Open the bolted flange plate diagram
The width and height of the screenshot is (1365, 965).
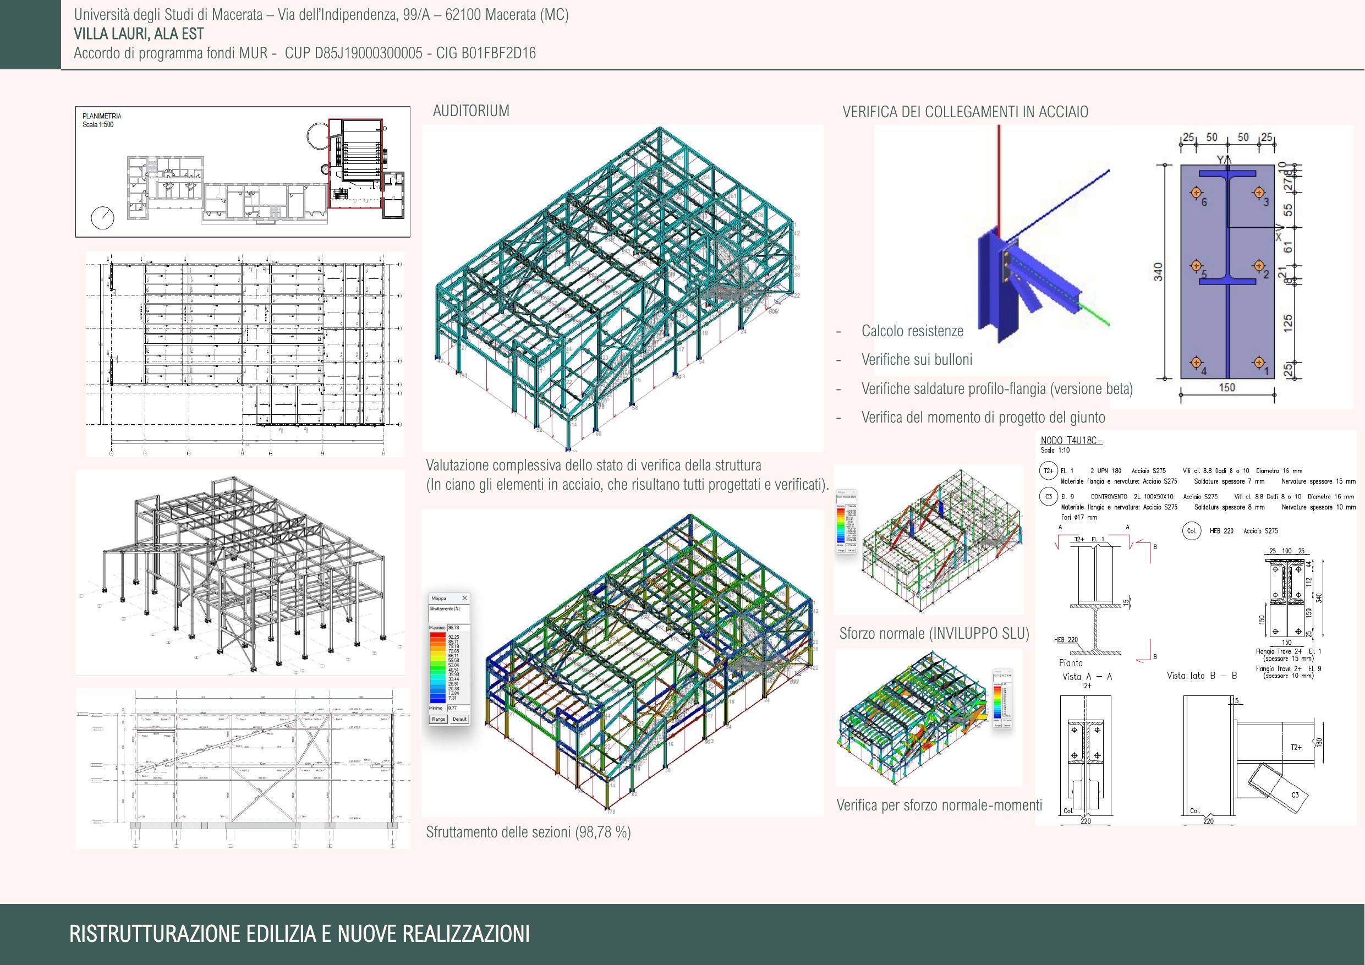(x=1231, y=267)
